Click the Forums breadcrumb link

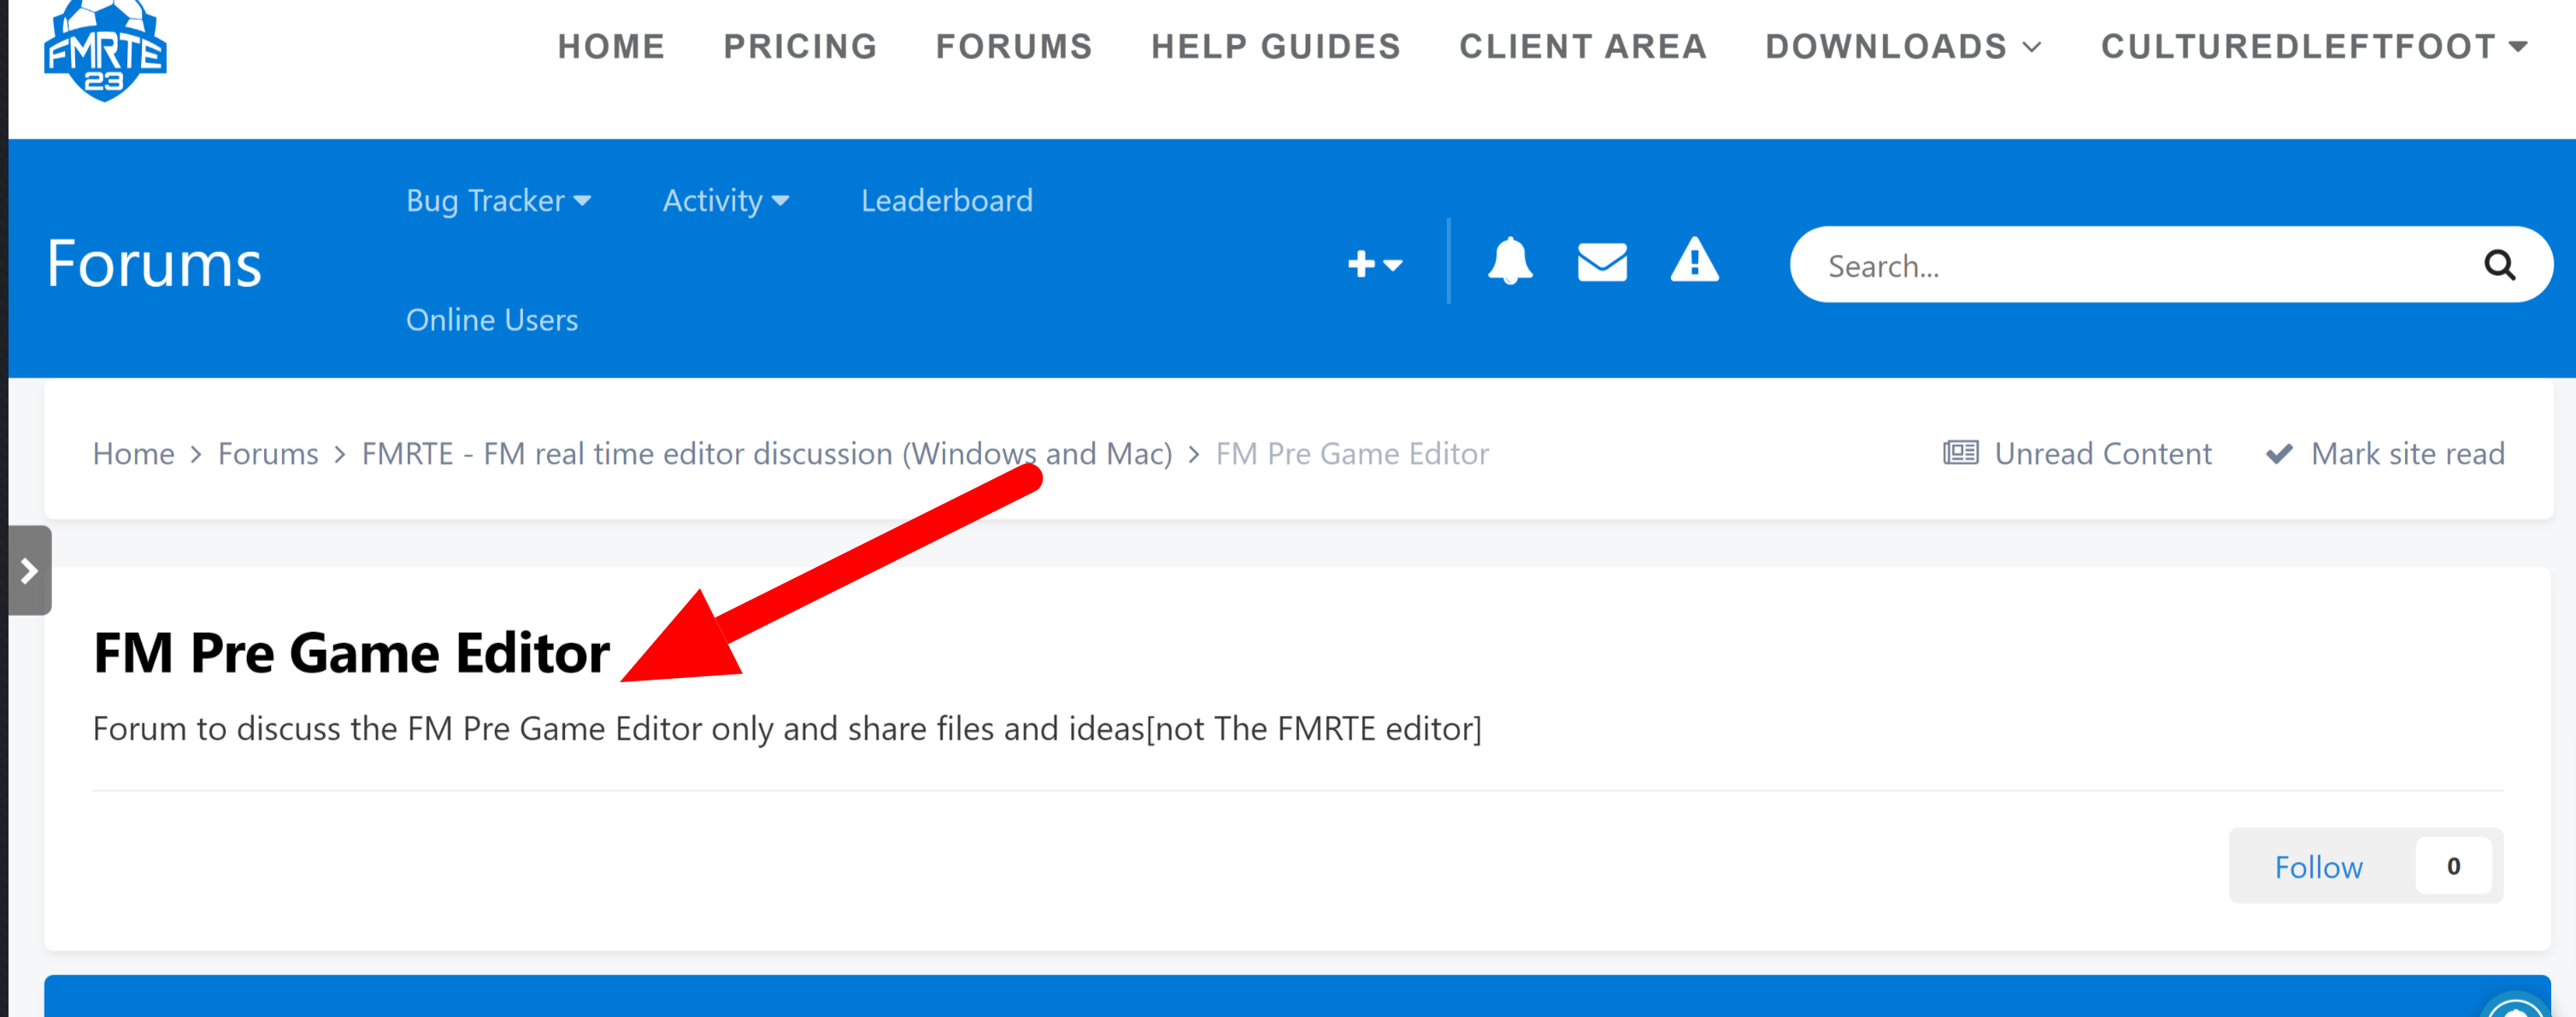(268, 453)
